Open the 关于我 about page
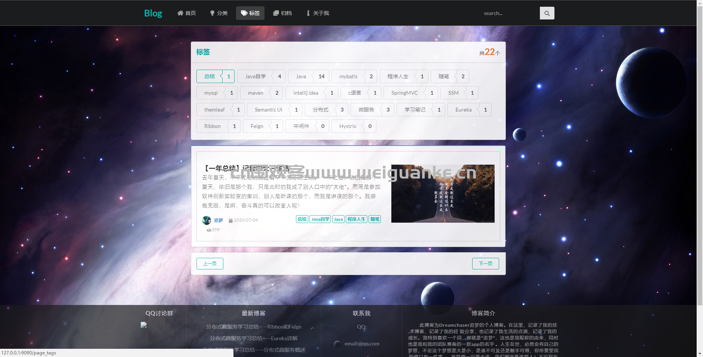The width and height of the screenshot is (703, 357). (x=317, y=13)
